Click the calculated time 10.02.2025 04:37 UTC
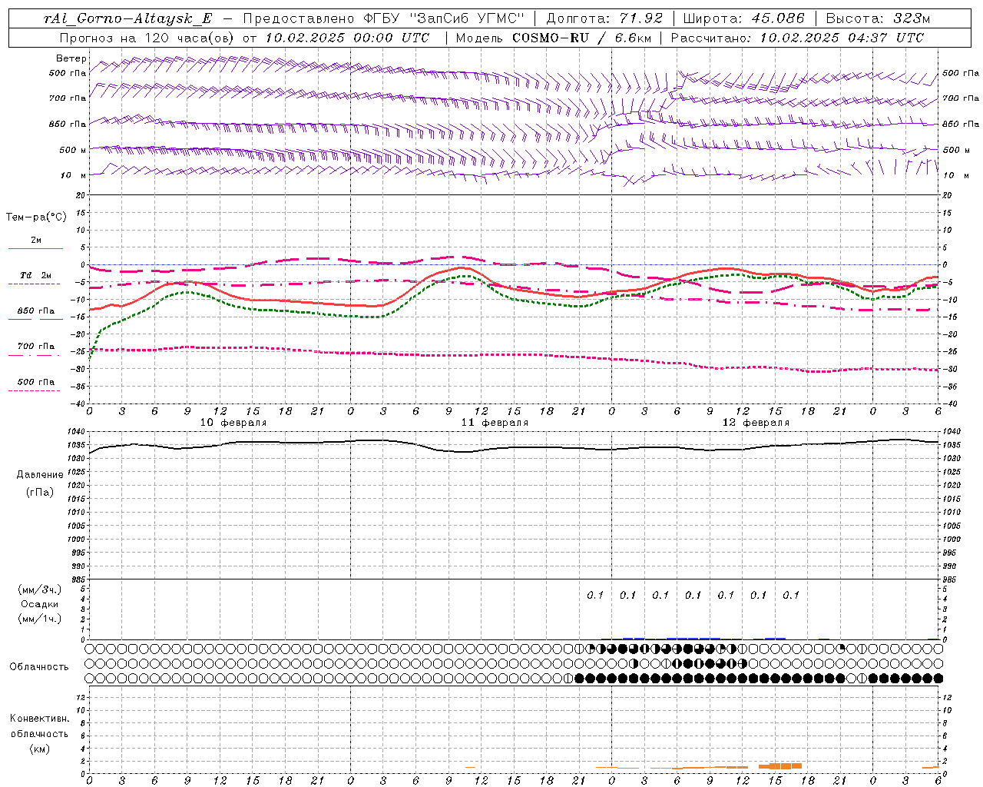Screen dimensions: 983x787 841,38
